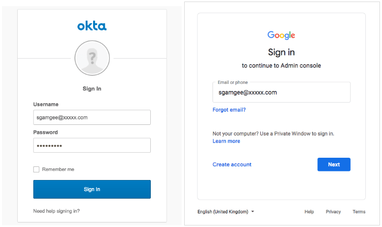Click the Next button

coord(334,164)
